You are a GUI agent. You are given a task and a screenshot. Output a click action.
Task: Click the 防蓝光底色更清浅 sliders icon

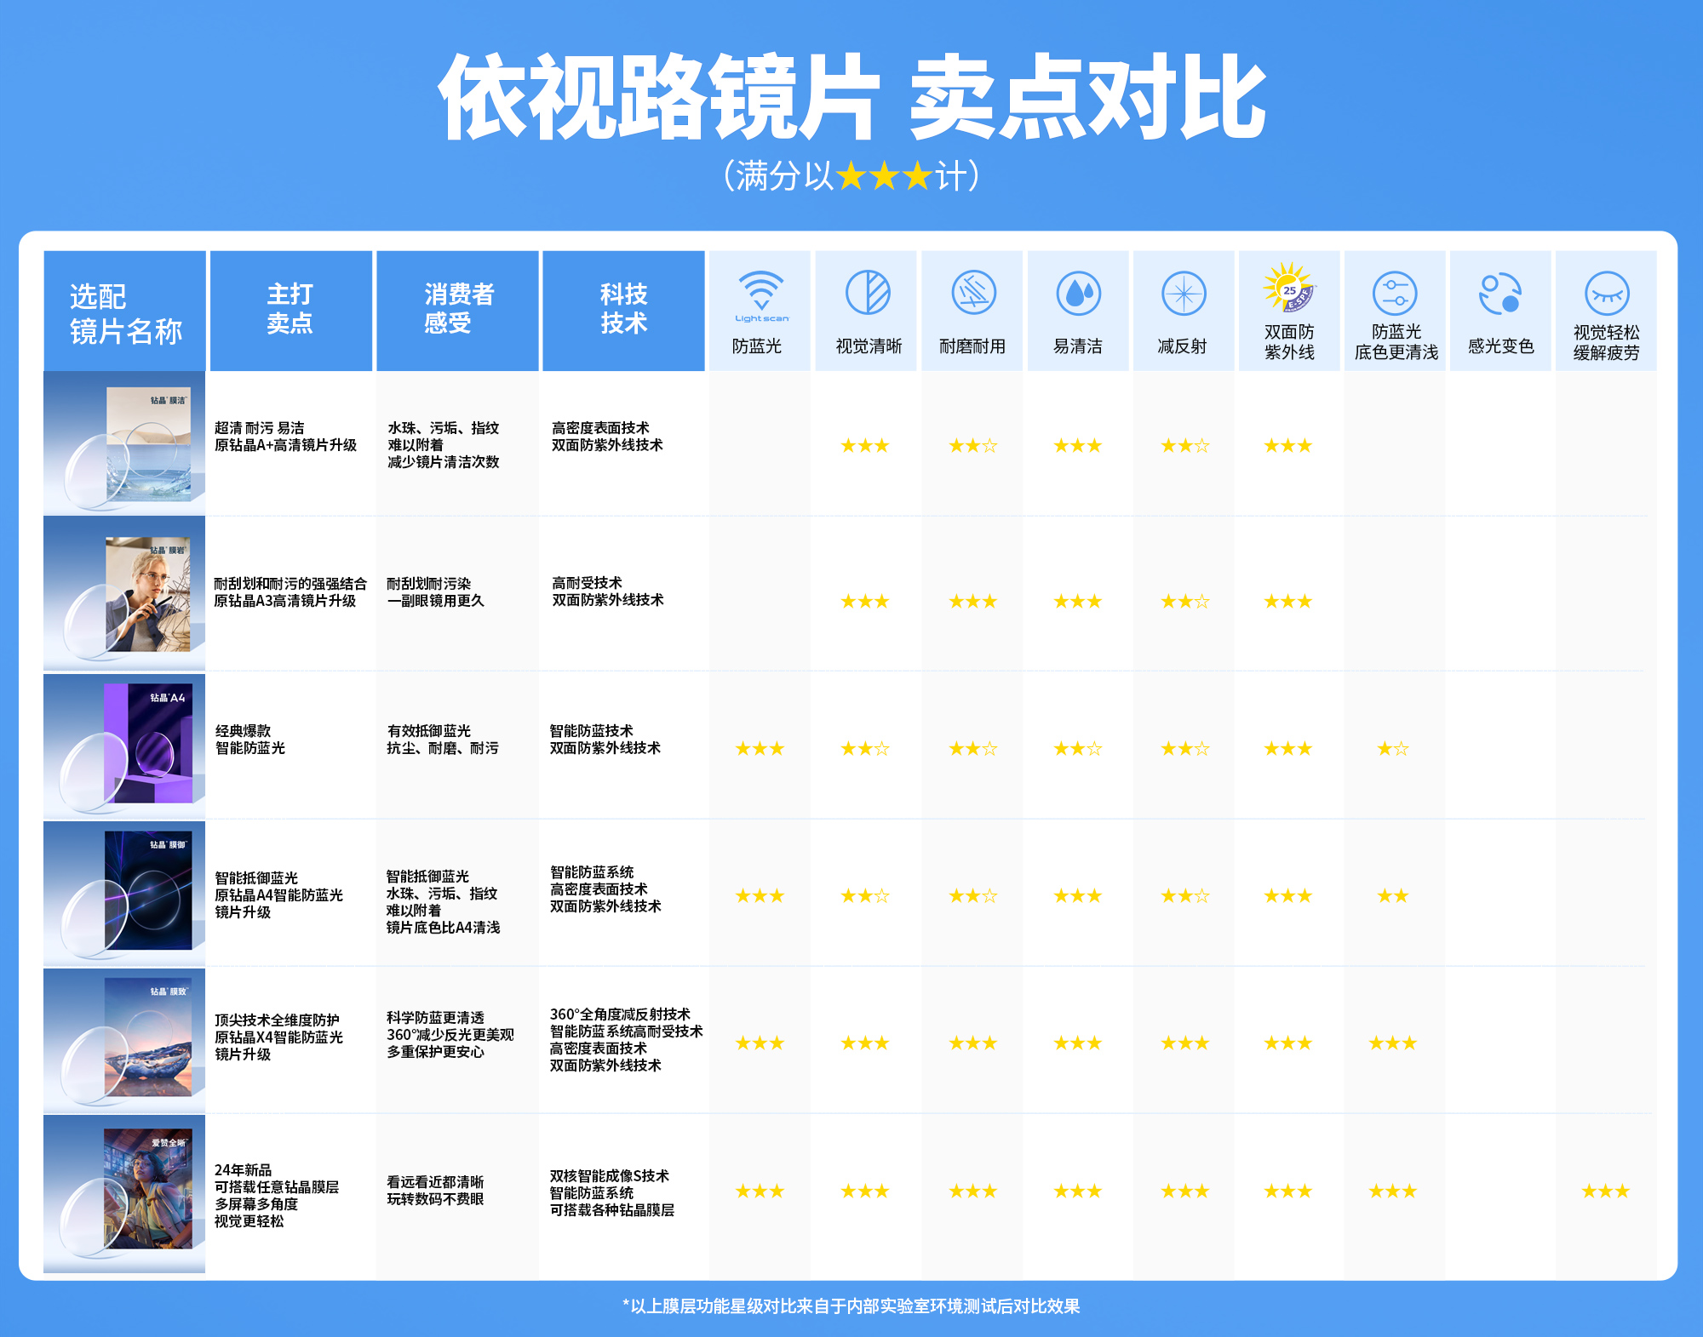coord(1395,294)
